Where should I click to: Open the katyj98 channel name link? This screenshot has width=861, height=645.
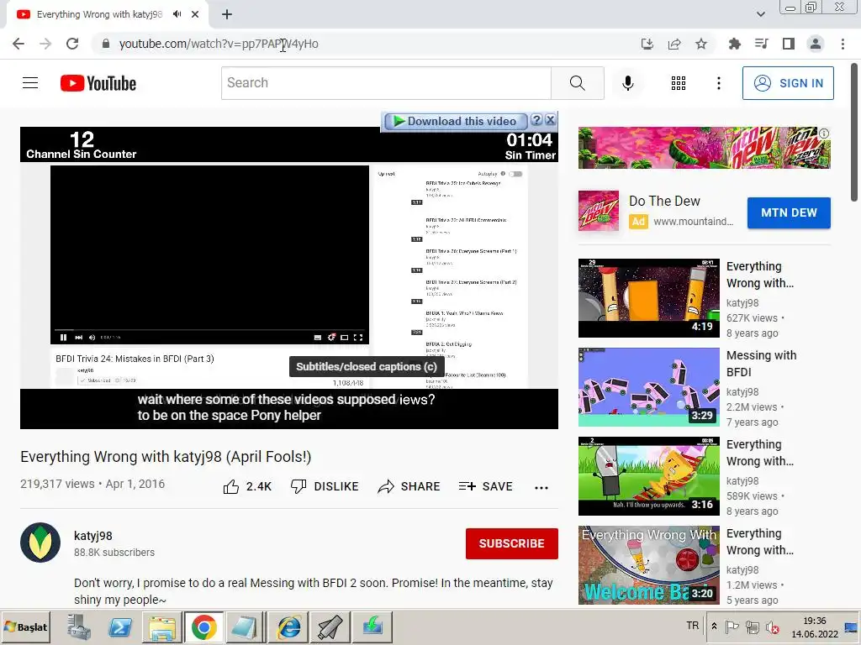pyautogui.click(x=92, y=536)
